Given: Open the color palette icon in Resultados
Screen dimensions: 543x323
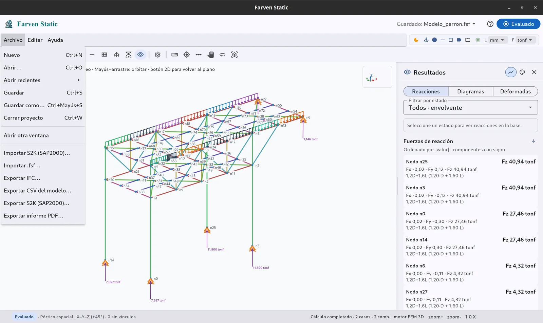Looking at the screenshot, I should (x=522, y=72).
